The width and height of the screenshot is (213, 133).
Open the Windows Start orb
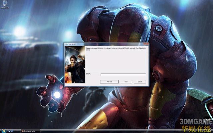click(4, 131)
